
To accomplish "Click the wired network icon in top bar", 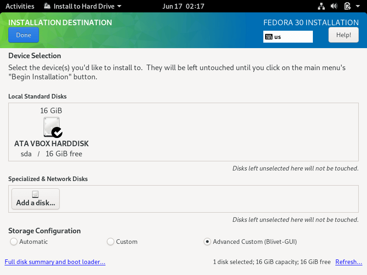I will (x=321, y=6).
